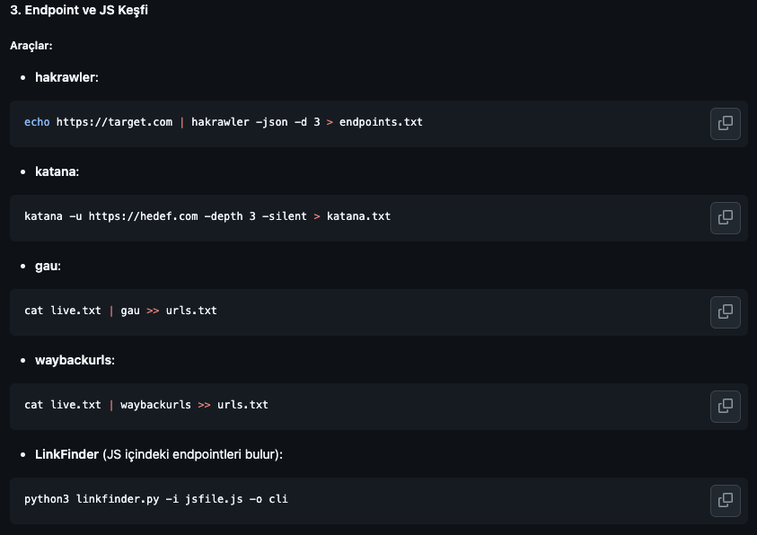Click 'jsfile.js' in the LinkFinder code block
The width and height of the screenshot is (757, 535).
tap(214, 499)
